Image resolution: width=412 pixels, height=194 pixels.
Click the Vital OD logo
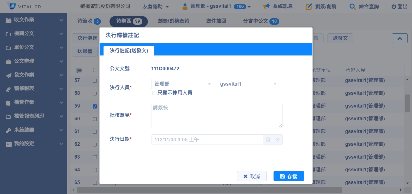(12, 6)
